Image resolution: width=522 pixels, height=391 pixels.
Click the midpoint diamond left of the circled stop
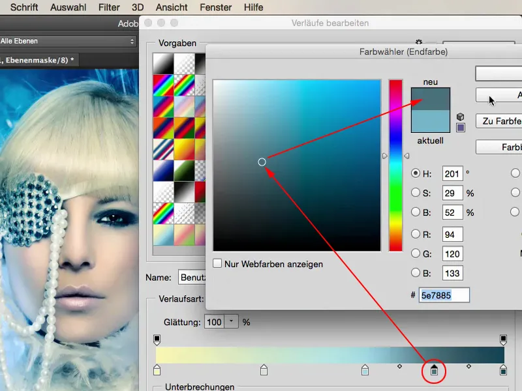pos(399,366)
